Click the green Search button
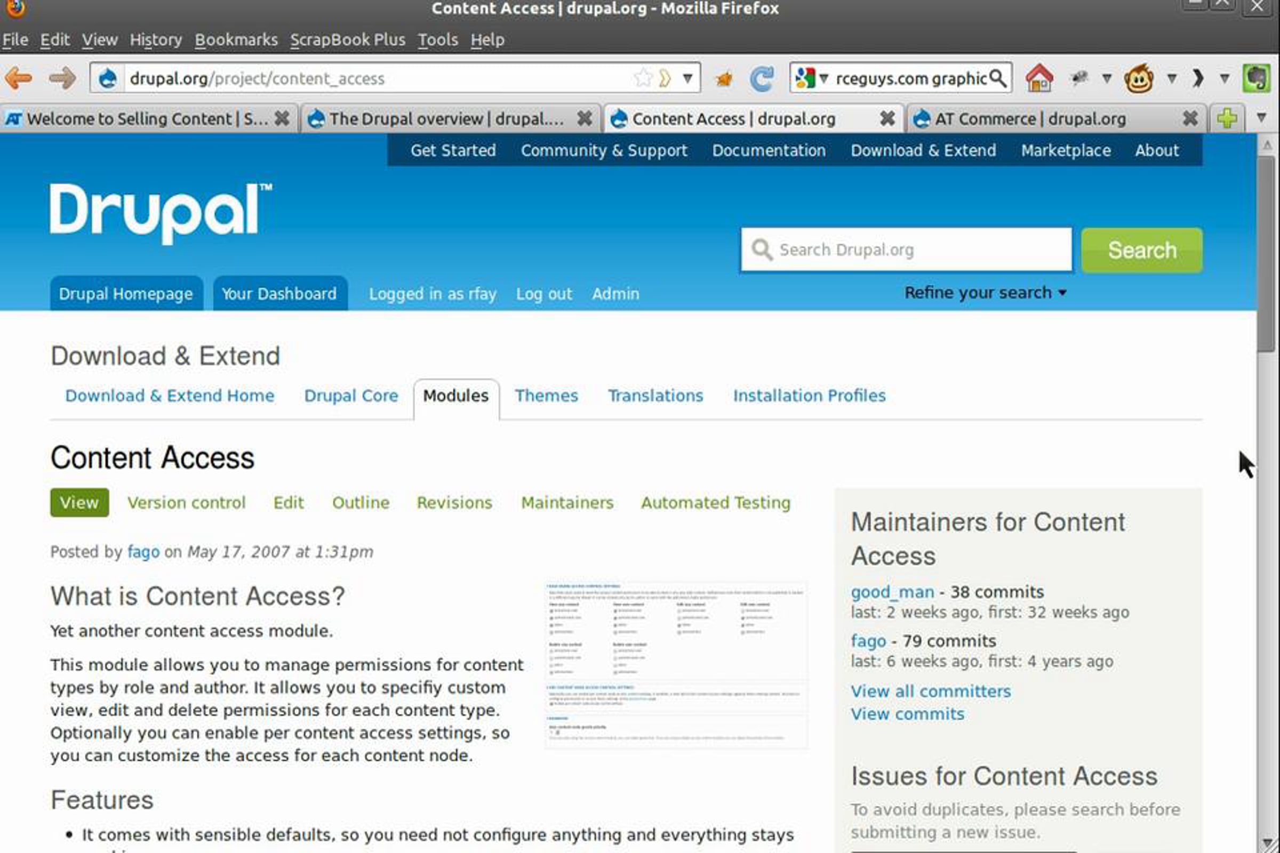The image size is (1280, 853). [1142, 250]
